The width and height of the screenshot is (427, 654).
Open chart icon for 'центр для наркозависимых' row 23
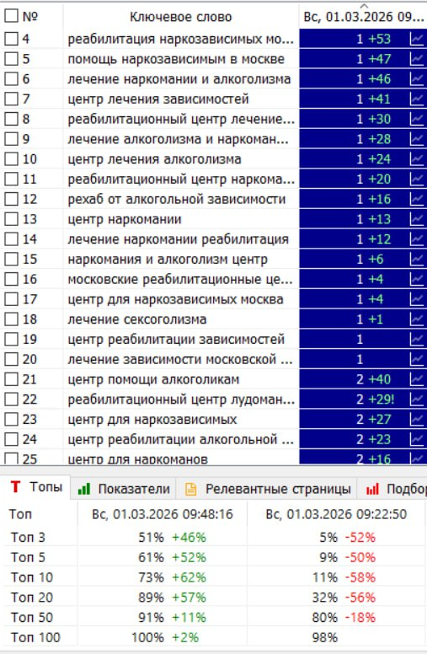pos(417,419)
